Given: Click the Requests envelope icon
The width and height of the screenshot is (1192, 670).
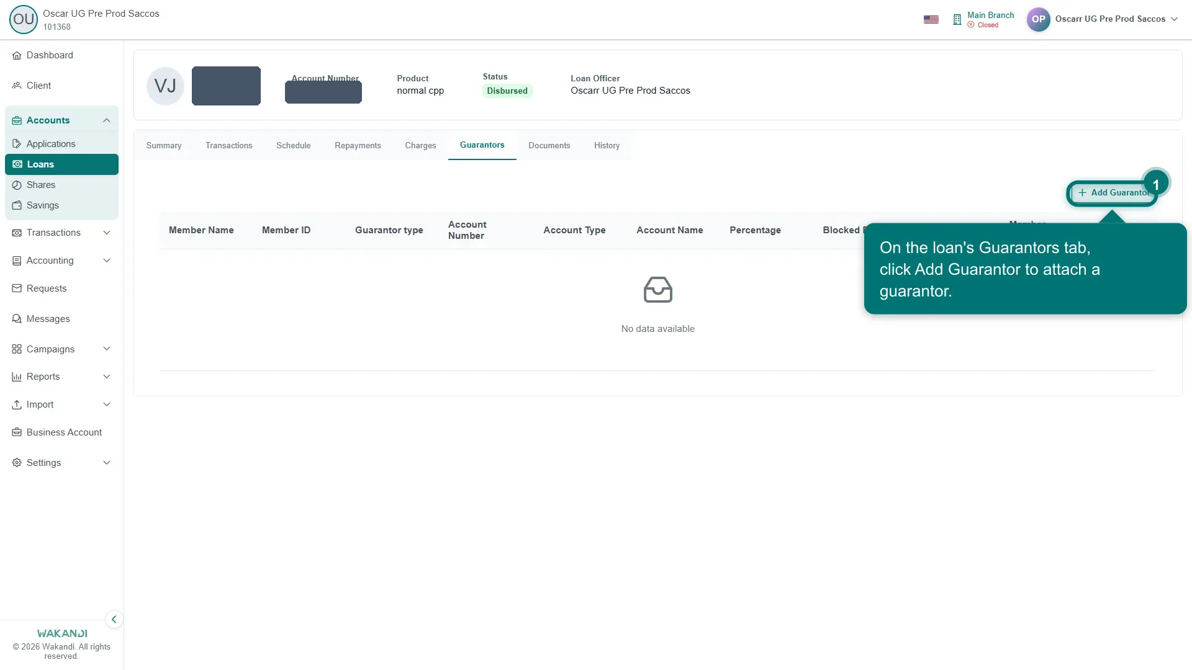Looking at the screenshot, I should (17, 288).
